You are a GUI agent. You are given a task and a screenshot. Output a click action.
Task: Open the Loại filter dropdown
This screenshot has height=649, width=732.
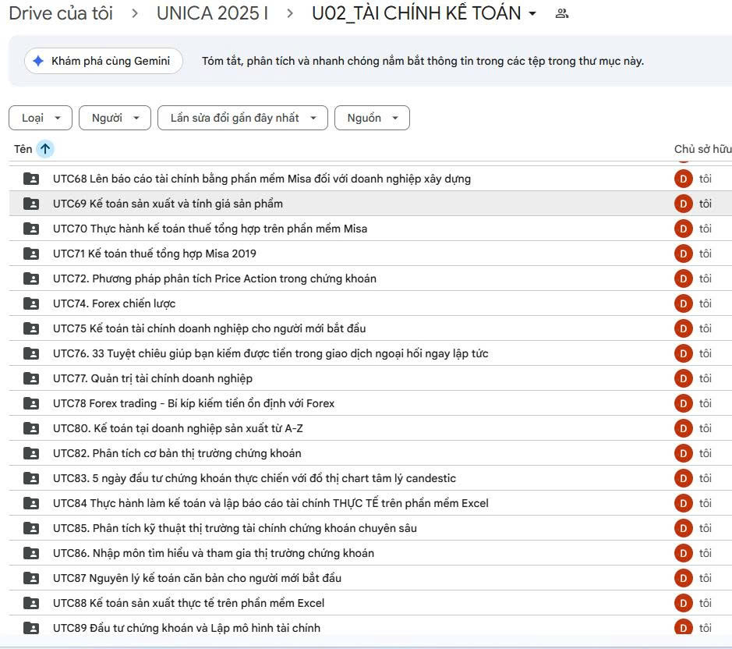(x=41, y=118)
